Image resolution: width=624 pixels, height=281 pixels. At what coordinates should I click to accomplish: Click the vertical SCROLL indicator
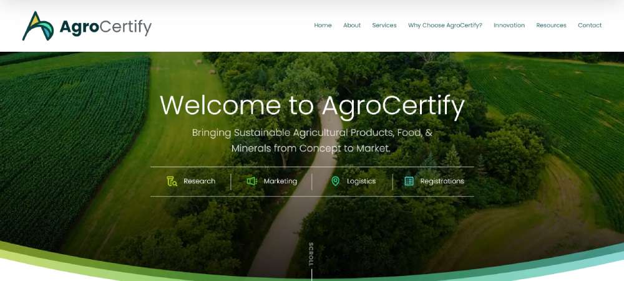pyautogui.click(x=311, y=255)
